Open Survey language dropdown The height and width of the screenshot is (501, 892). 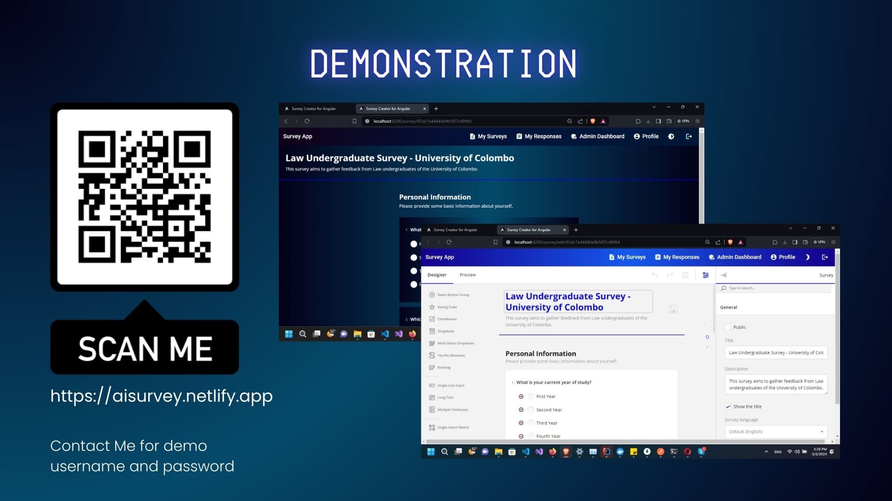(x=775, y=432)
